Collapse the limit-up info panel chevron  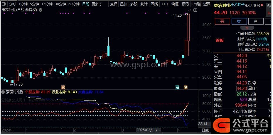pos(247,28)
